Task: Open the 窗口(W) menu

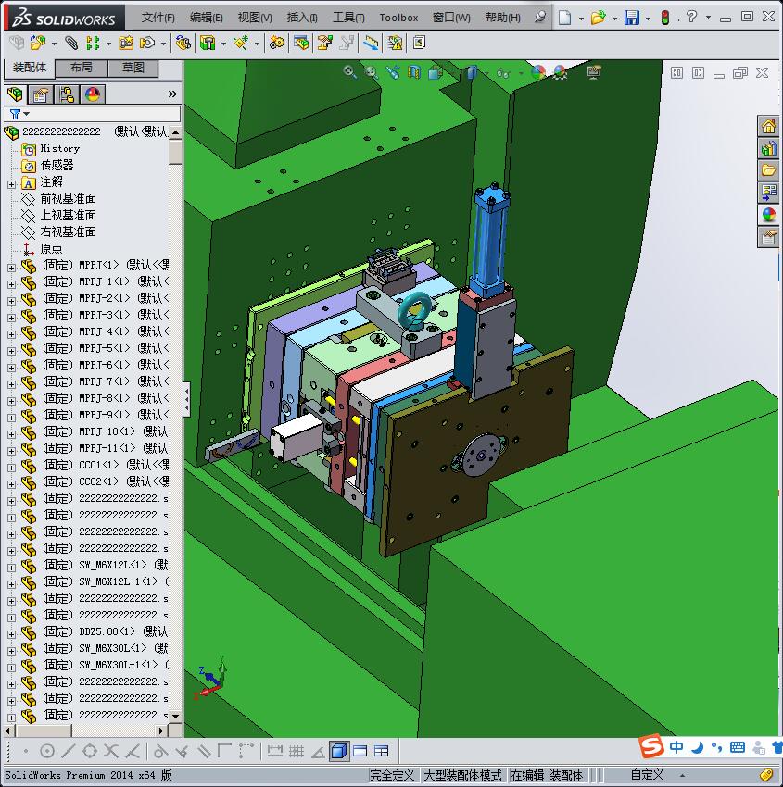Action: coord(451,18)
